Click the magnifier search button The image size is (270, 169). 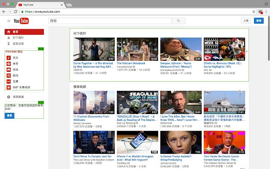point(178,21)
